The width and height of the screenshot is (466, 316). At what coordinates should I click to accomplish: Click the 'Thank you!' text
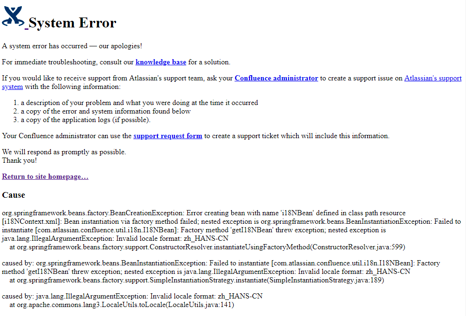point(19,160)
